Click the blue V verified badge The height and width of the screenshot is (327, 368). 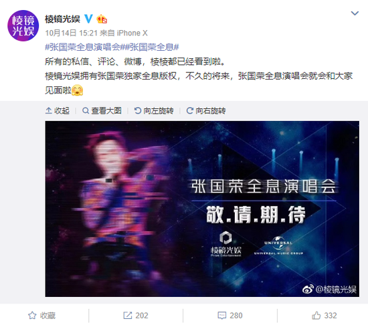[88, 19]
